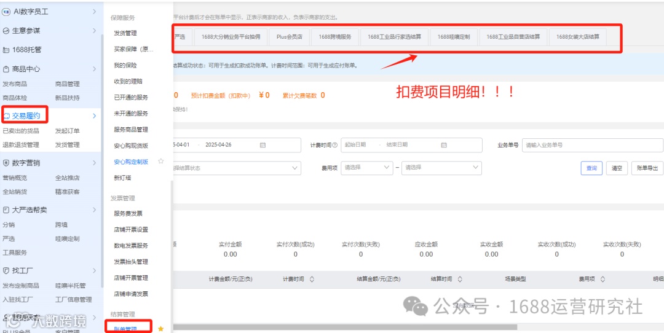Click the 找工厂 icon
This screenshot has height=333, width=664.
tap(6, 270)
